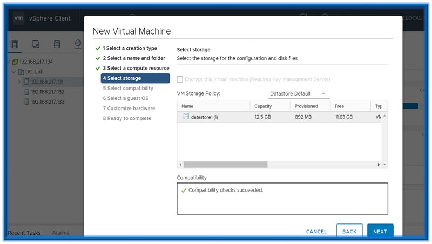The height and width of the screenshot is (244, 432).
Task: Go to step 3 Select a compute resource
Action: 136,68
